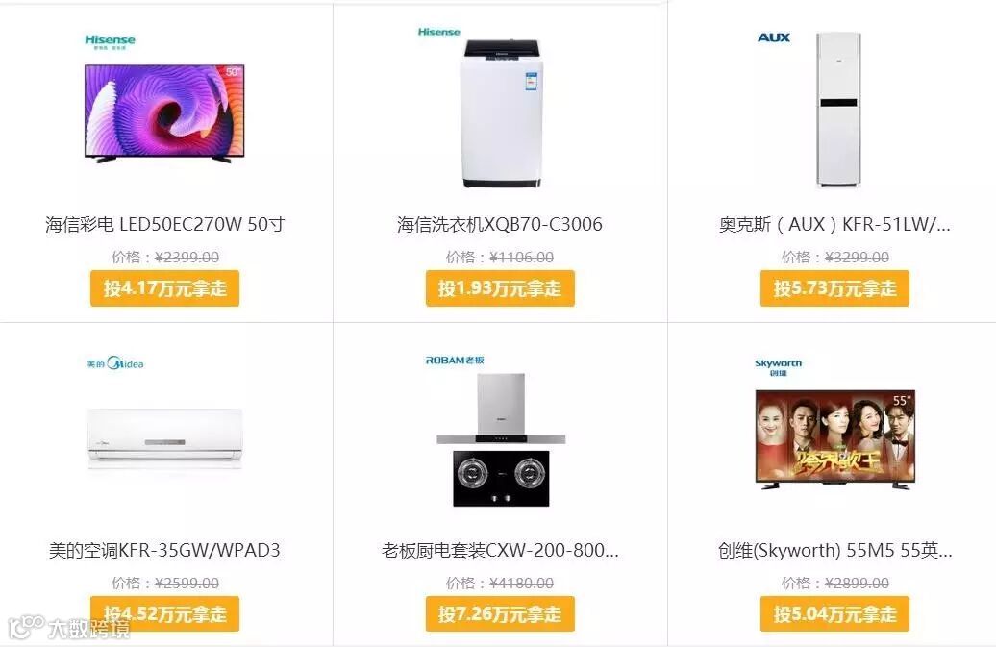Open the Midea wall air conditioner image
996x647 pixels.
tap(164, 436)
